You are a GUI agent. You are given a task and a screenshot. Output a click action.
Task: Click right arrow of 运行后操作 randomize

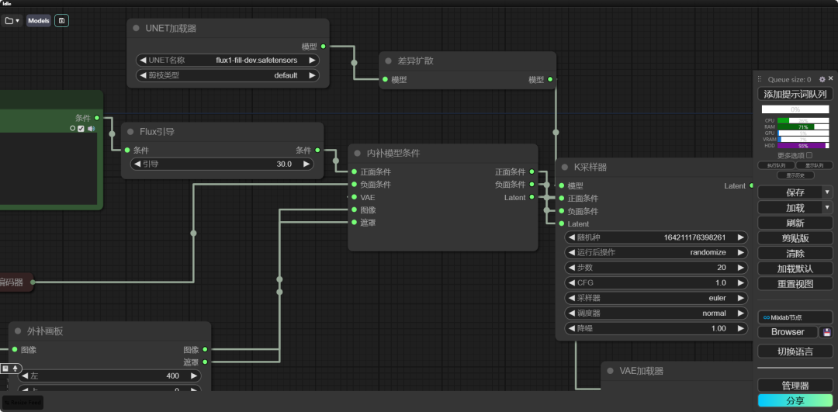[741, 252]
